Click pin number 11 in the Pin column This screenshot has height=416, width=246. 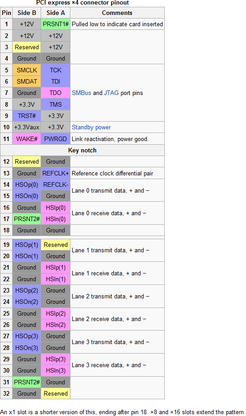point(6,139)
